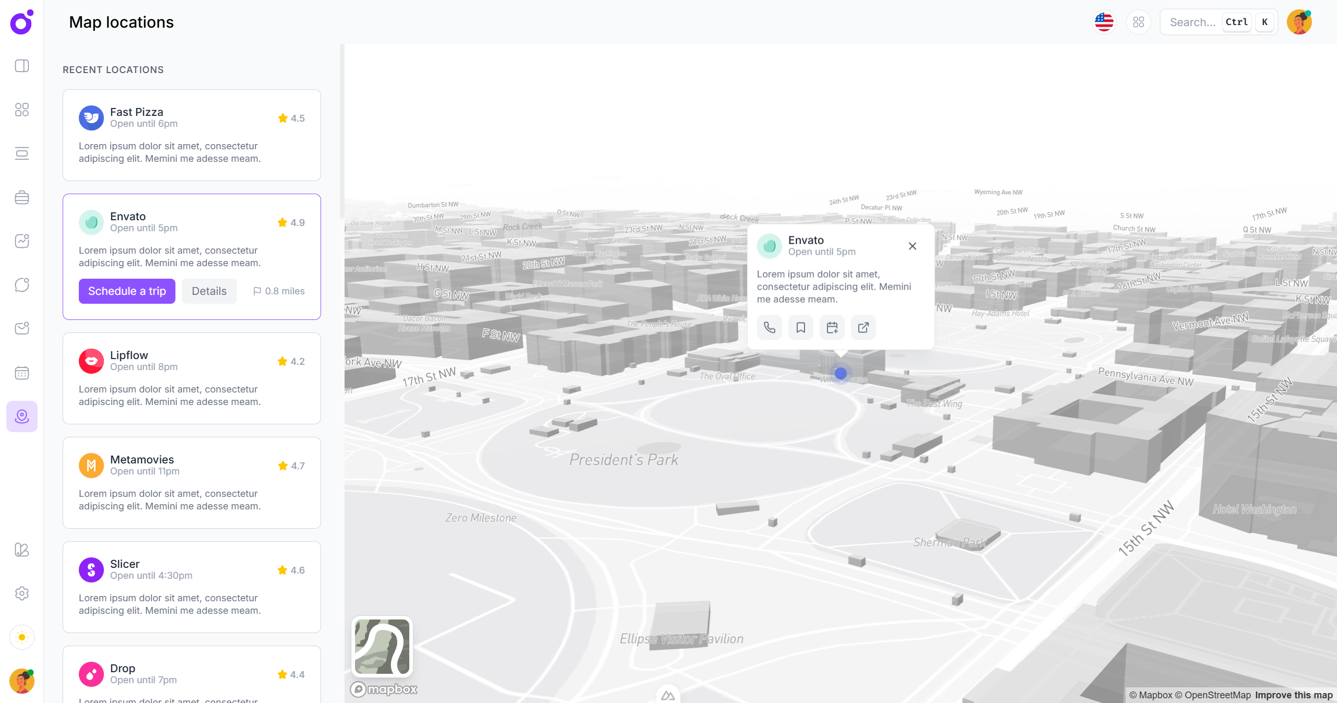Open the dashboard grid icon in sidebar
1337x703 pixels.
pos(22,110)
